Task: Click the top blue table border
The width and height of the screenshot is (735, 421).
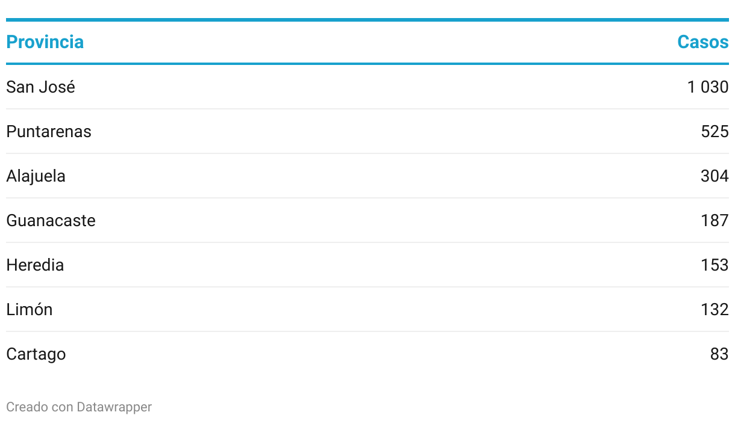Action: (367, 20)
